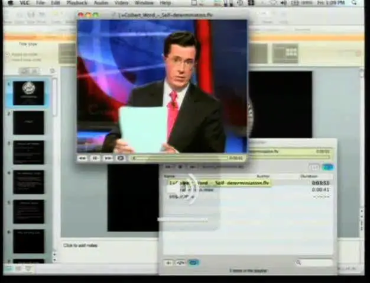Click stop button in VLC controller window

pos(180,167)
